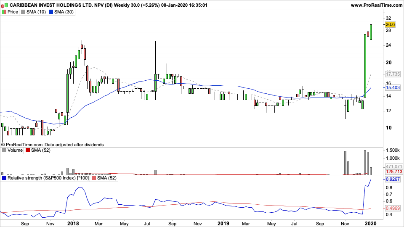Click the 32 price axis label

click(x=388, y=18)
